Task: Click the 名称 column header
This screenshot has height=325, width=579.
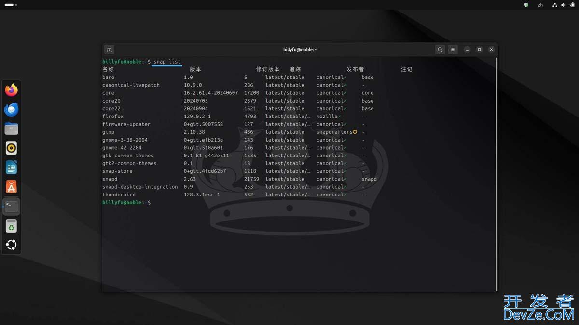Action: click(x=108, y=69)
